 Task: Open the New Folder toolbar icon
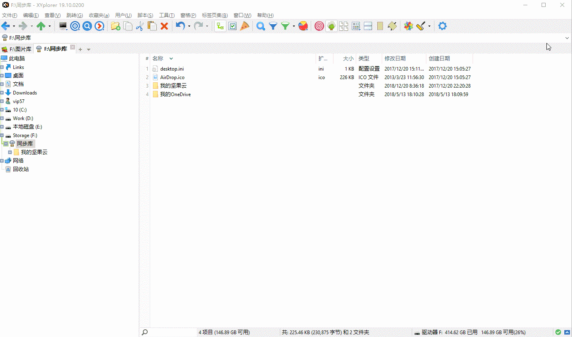coord(116,26)
